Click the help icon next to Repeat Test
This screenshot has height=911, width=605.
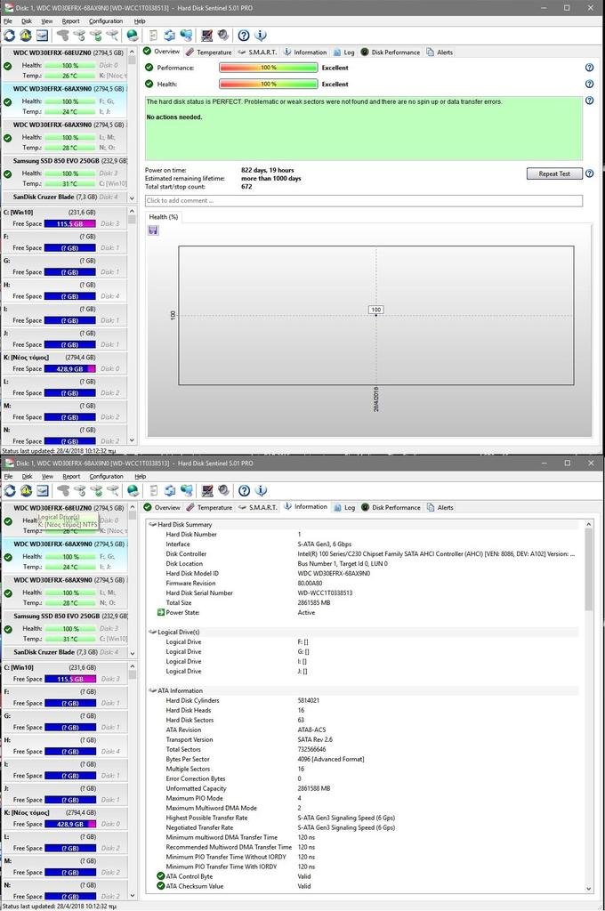(x=589, y=173)
